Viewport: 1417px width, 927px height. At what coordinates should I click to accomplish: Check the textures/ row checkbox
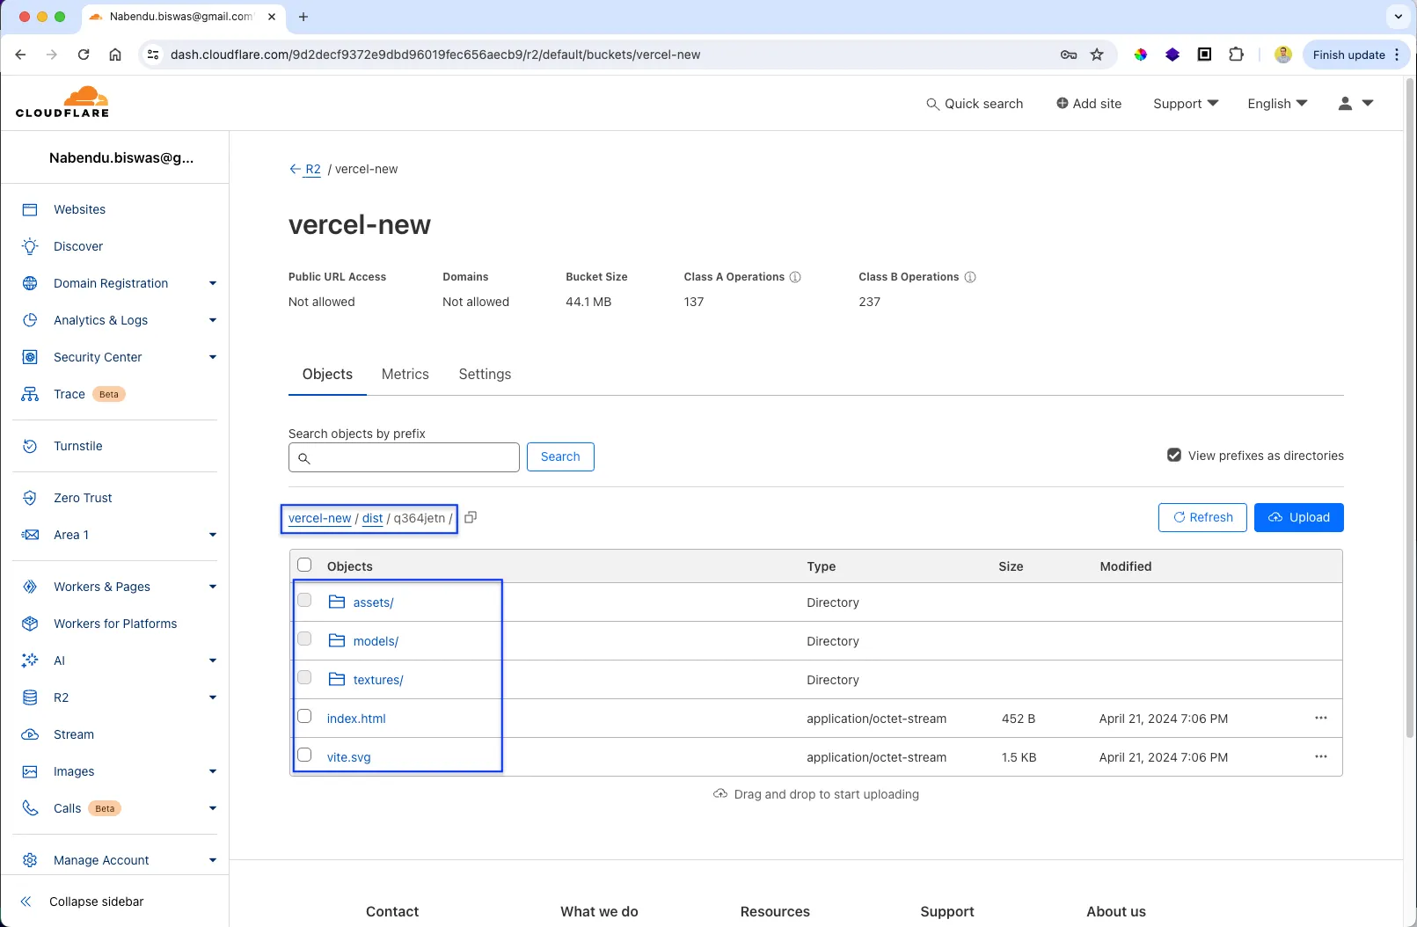(304, 677)
